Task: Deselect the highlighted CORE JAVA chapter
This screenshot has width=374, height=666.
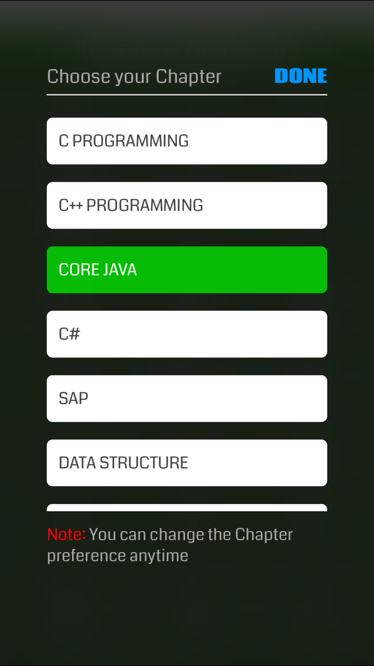Action: point(187,270)
